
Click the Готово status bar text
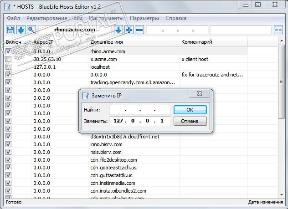pyautogui.click(x=14, y=202)
